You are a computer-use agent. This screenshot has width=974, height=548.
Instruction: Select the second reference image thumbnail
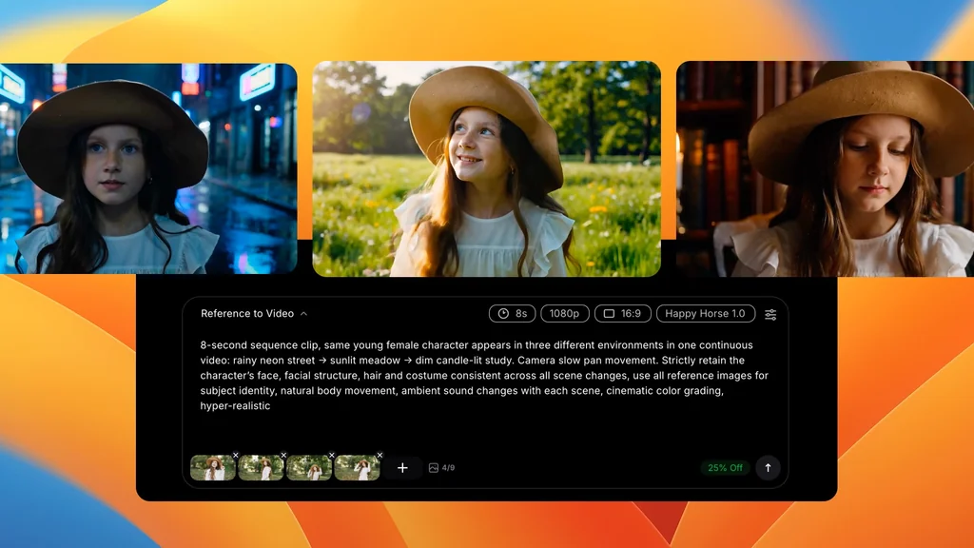[x=261, y=468]
